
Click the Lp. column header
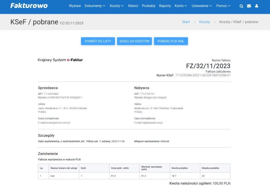click(x=43, y=168)
